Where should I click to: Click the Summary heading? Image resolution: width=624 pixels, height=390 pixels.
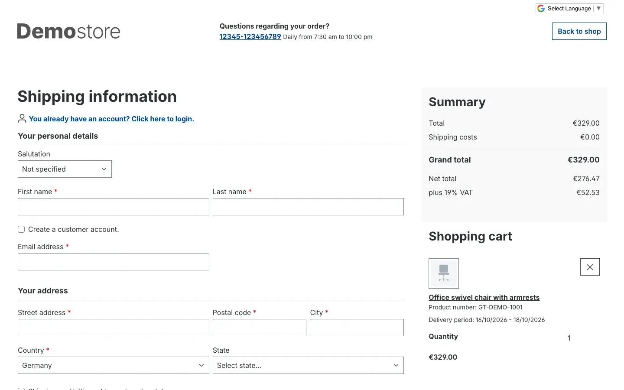click(457, 102)
